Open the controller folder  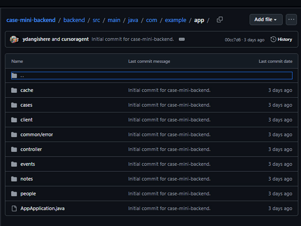31,149
